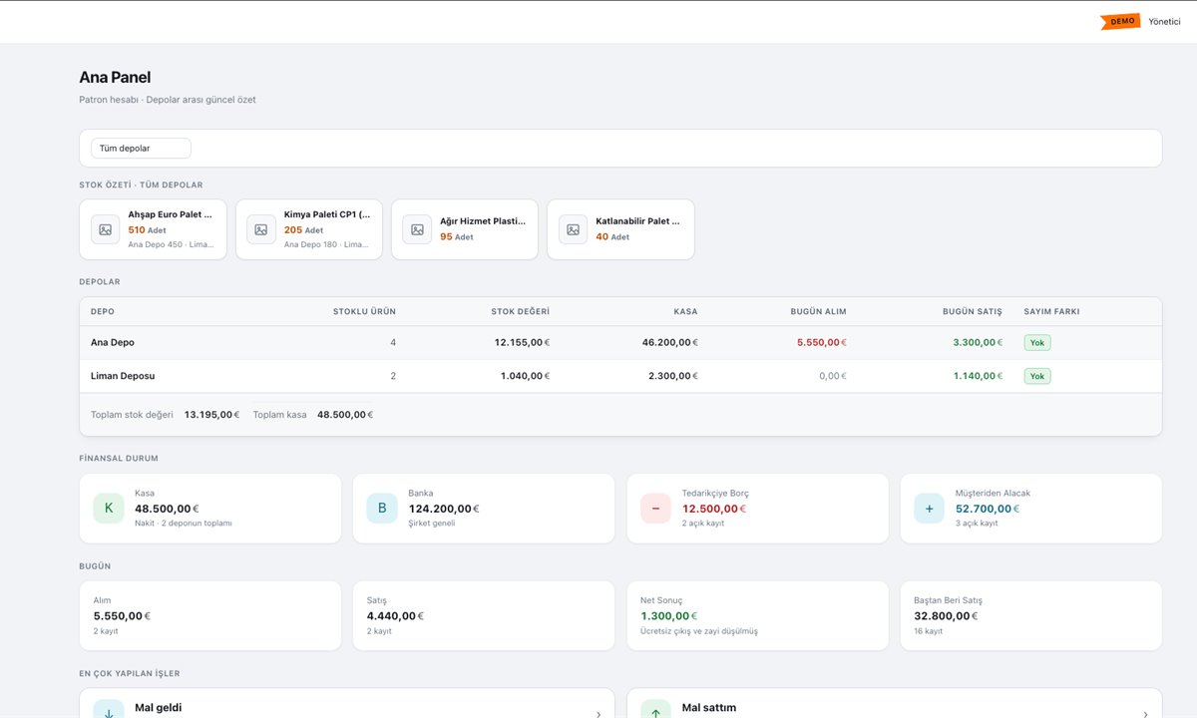Click the Mal sattım up-arrow icon
The image size is (1197, 718).
tap(655, 709)
